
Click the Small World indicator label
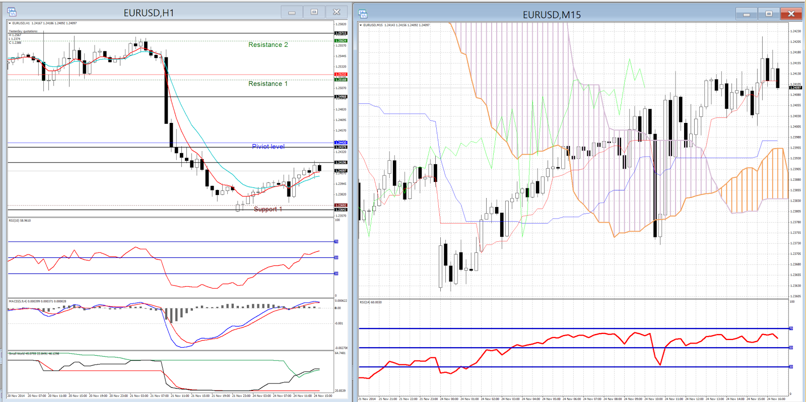(34, 354)
